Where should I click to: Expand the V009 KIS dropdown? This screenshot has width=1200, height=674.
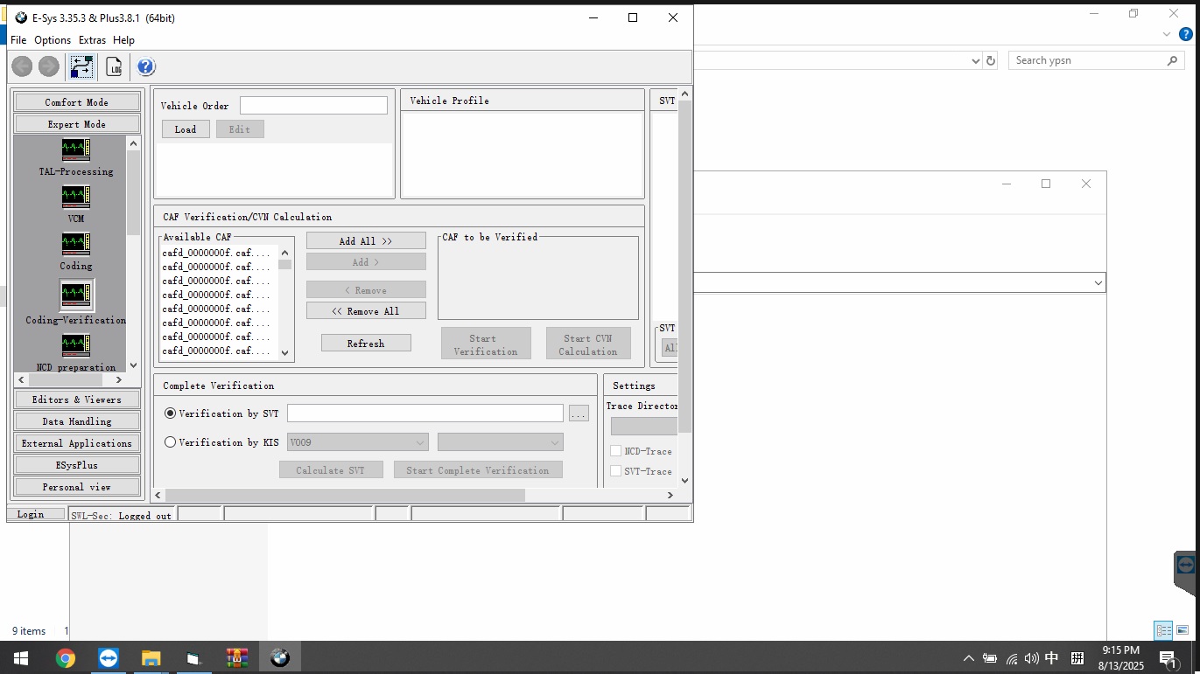point(357,442)
